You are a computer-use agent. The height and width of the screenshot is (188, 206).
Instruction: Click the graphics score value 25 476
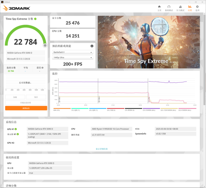tap(73, 23)
